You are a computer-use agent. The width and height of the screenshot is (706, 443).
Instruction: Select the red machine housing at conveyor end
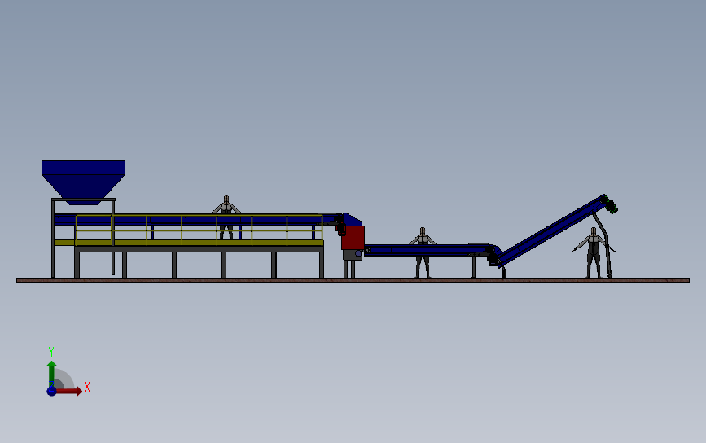353,238
